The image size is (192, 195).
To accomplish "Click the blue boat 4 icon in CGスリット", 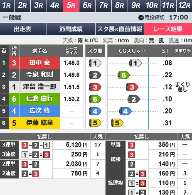I will 126,111.
